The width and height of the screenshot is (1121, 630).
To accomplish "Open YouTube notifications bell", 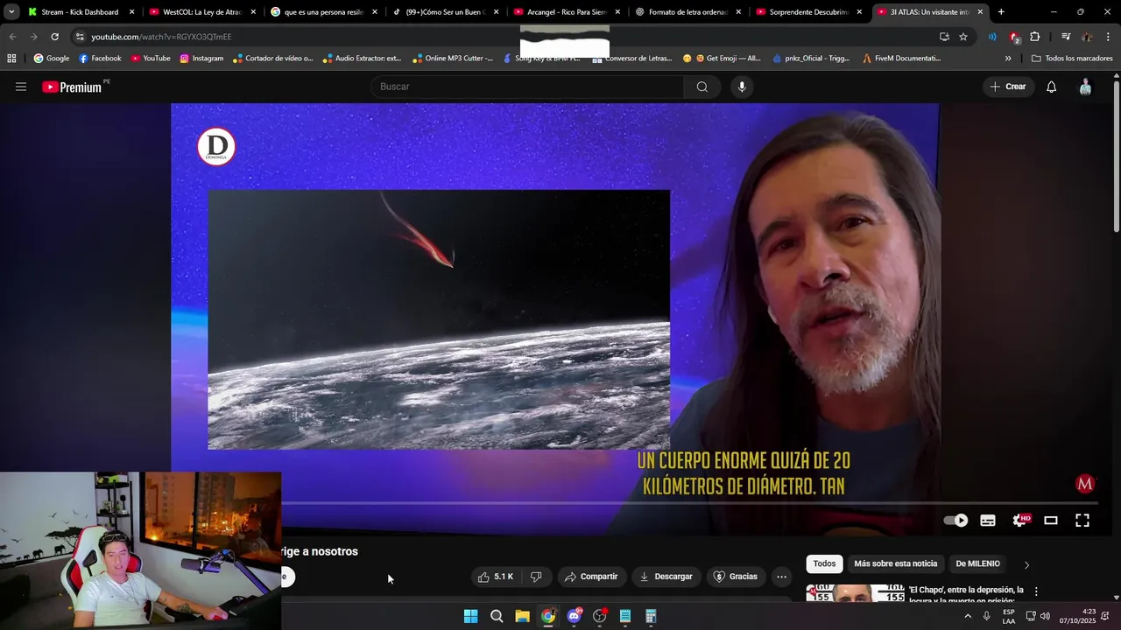I will [1052, 87].
